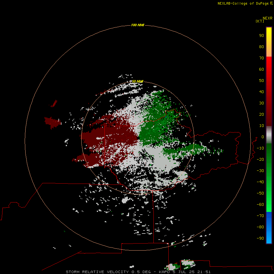Click the -10 value on the velocity scale
Screen dimensions: 274x274
pyautogui.click(x=260, y=148)
